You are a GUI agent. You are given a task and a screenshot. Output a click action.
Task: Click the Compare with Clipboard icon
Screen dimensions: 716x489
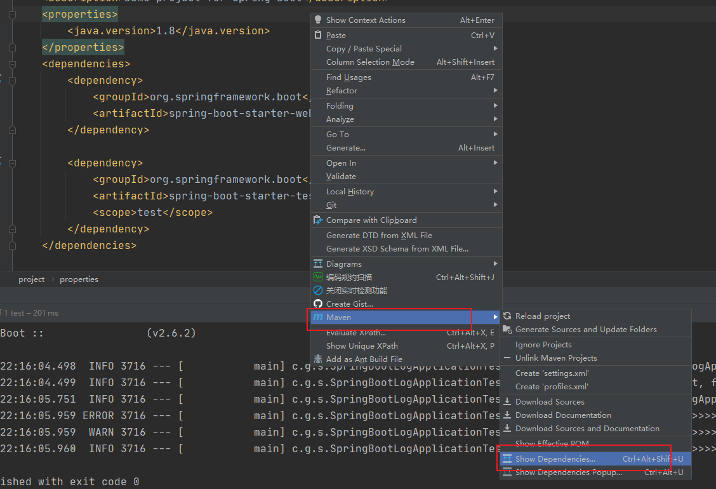click(318, 220)
